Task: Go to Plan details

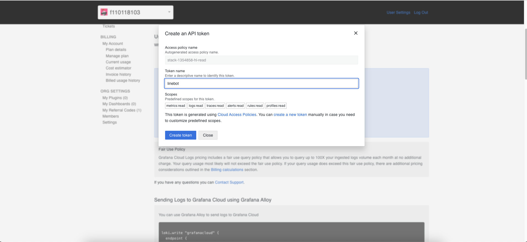Action: [x=116, y=50]
